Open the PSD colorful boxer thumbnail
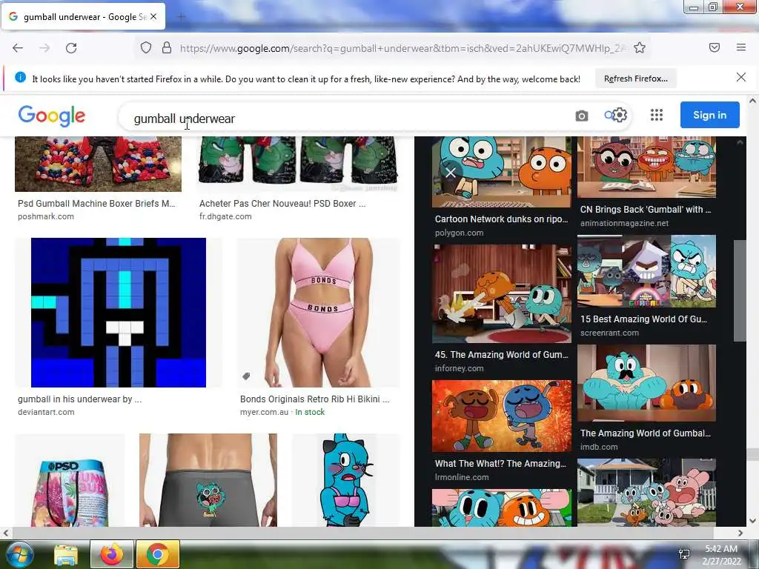This screenshot has height=569, width=759. [70, 480]
